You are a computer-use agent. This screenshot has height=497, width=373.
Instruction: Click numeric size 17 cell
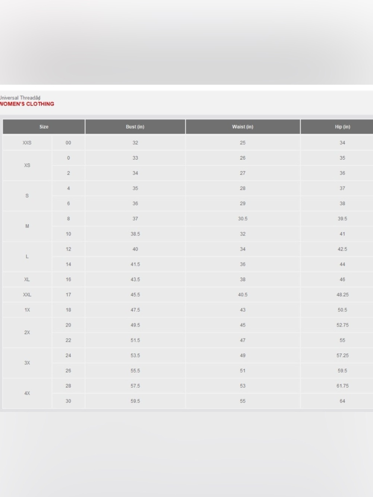coord(68,295)
